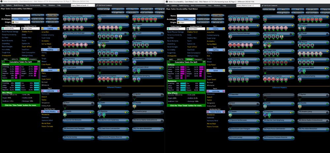Click first enhancement slot of Temp Invulnerability in right window
The image size is (330, 153).
(x=230, y=19)
